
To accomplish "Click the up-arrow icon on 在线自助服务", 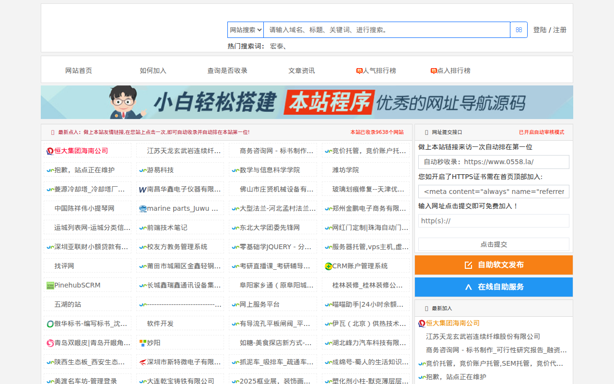I will [x=469, y=287].
